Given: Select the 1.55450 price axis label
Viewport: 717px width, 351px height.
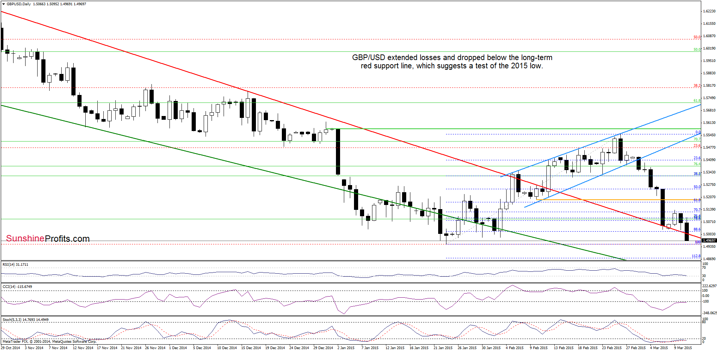Looking at the screenshot, I should coord(709,135).
